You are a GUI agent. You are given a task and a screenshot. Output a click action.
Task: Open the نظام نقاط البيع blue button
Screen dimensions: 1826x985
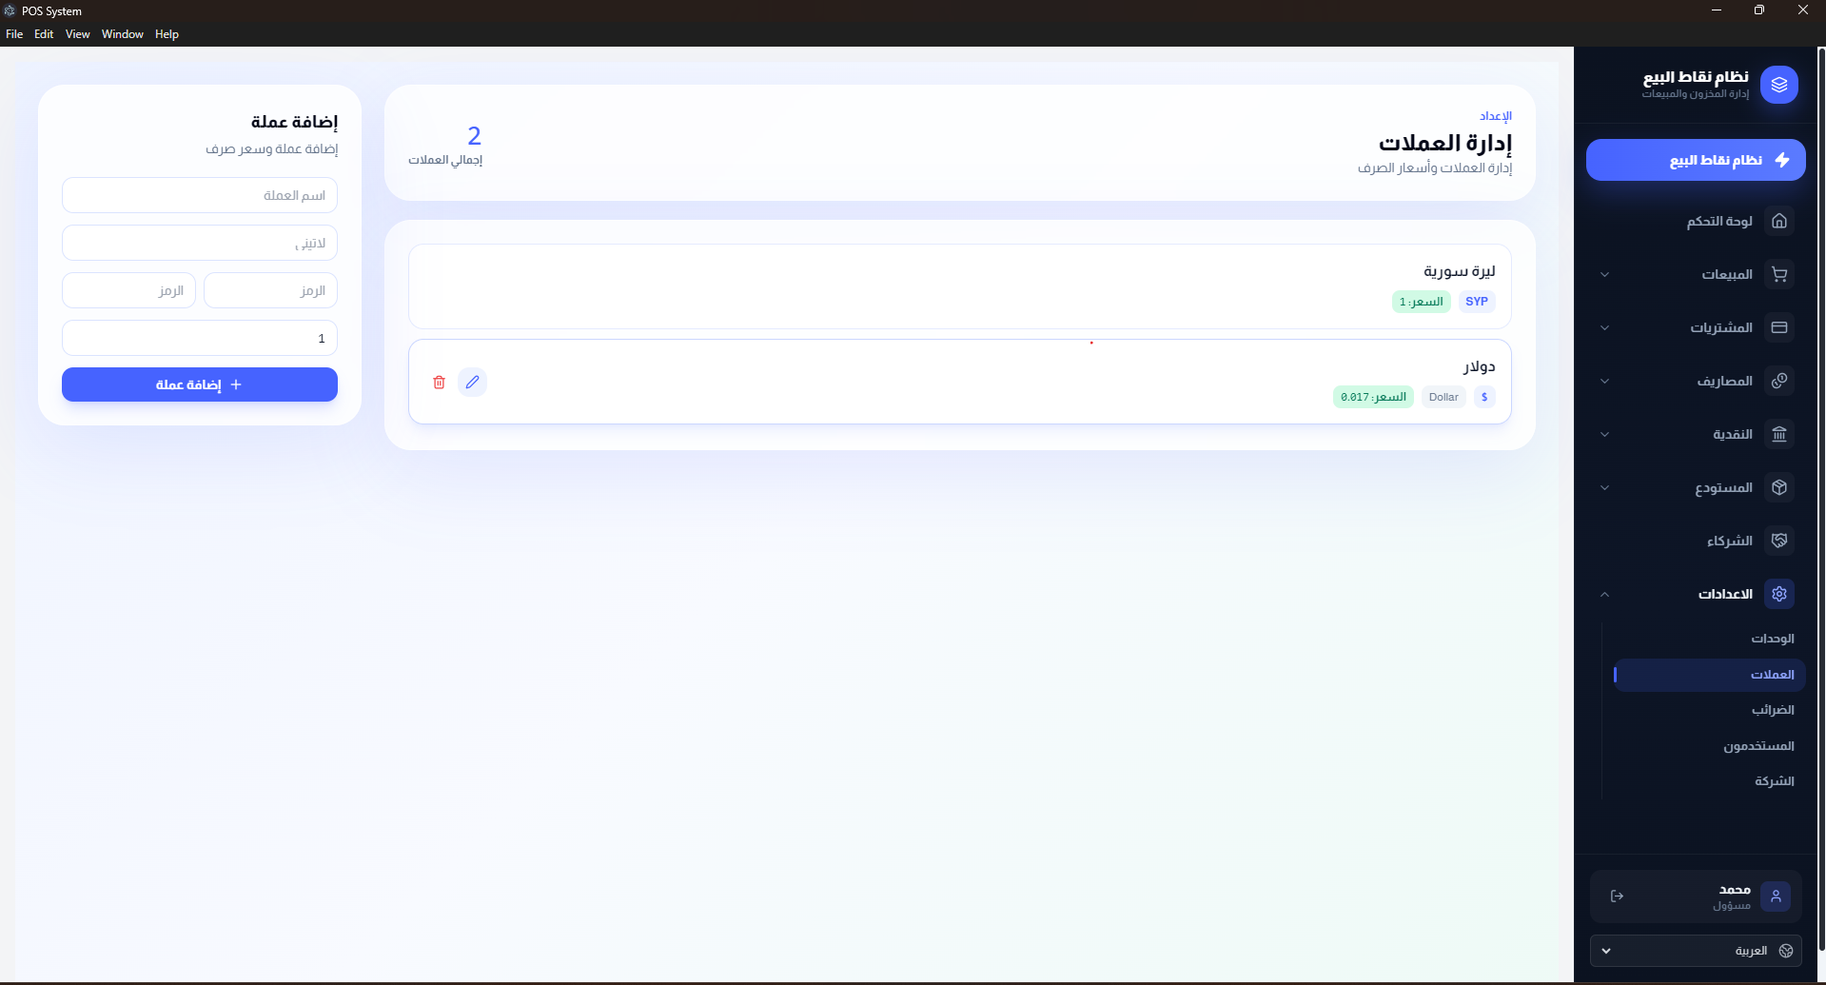coord(1696,160)
